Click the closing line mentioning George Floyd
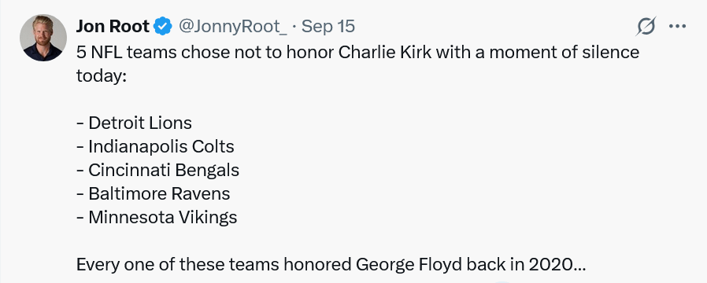707x283 pixels. pos(331,265)
